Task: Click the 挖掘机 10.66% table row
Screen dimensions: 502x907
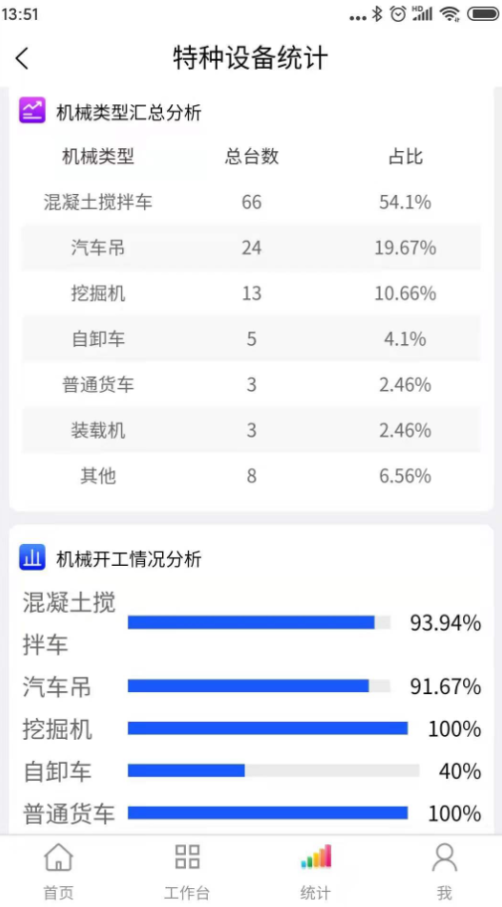Action: (x=251, y=293)
